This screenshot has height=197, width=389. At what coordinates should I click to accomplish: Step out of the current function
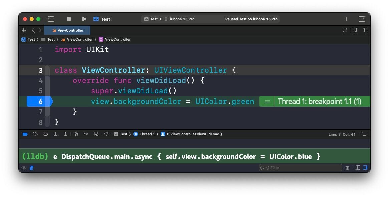tap(66, 134)
